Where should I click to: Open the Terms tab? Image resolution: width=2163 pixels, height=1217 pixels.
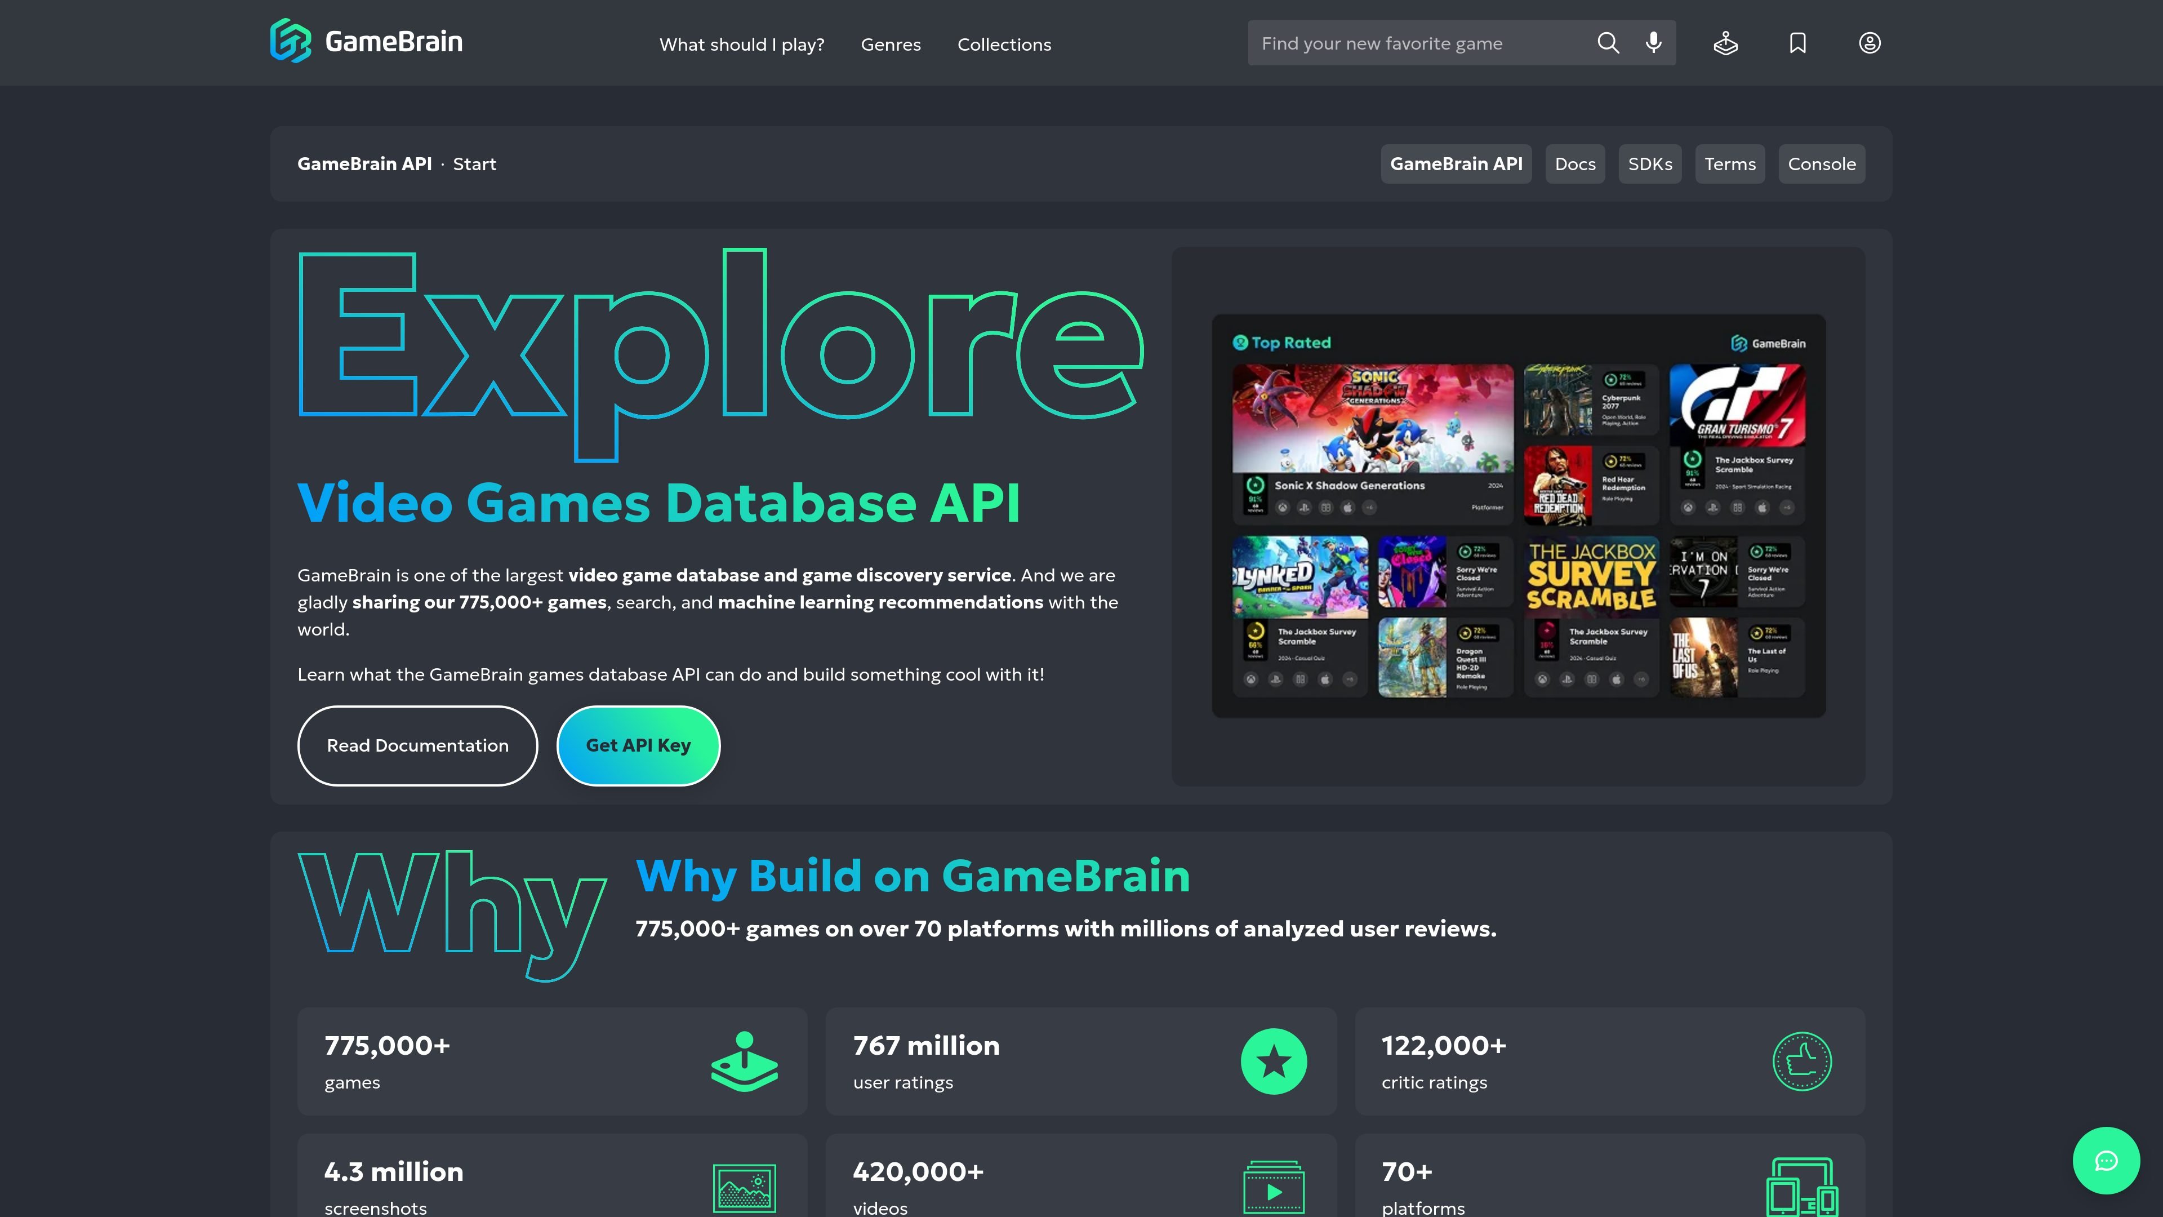coord(1730,164)
